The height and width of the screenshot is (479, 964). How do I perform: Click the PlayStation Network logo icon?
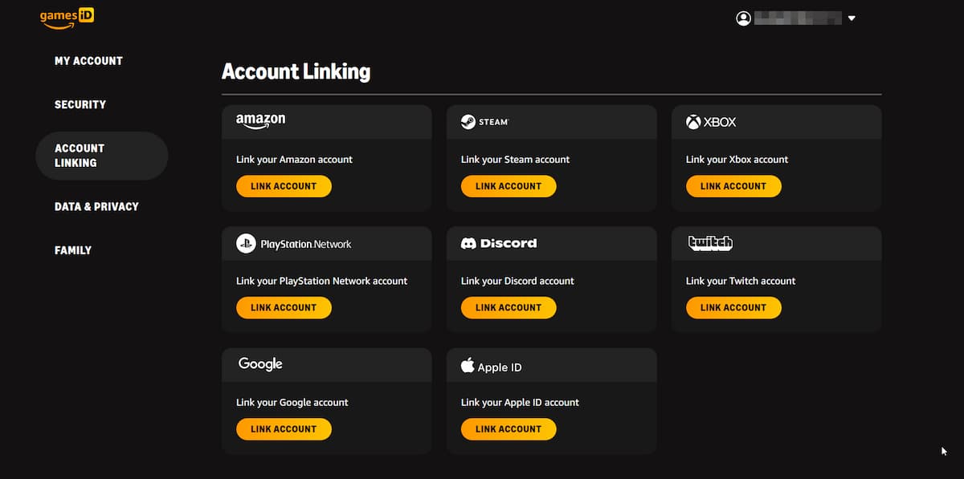pos(246,243)
